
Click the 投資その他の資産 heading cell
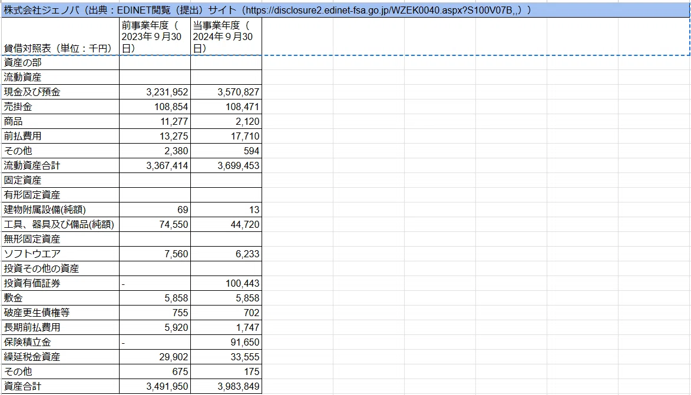coord(60,268)
